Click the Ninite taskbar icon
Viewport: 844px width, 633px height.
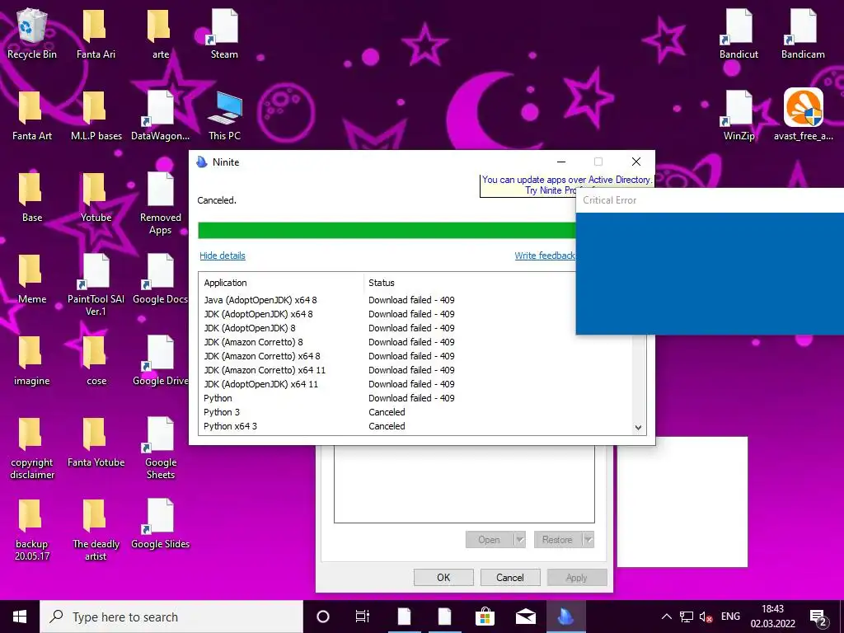tap(565, 617)
